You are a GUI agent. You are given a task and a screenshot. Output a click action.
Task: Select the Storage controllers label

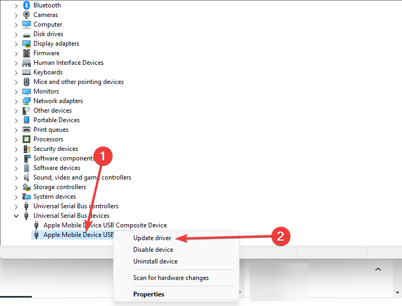[x=59, y=187]
